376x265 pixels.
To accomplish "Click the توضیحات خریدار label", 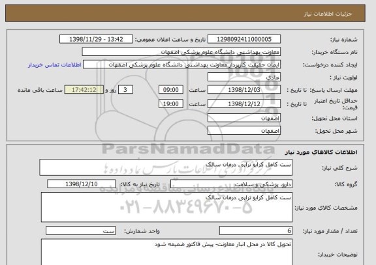I will tap(337, 255).
